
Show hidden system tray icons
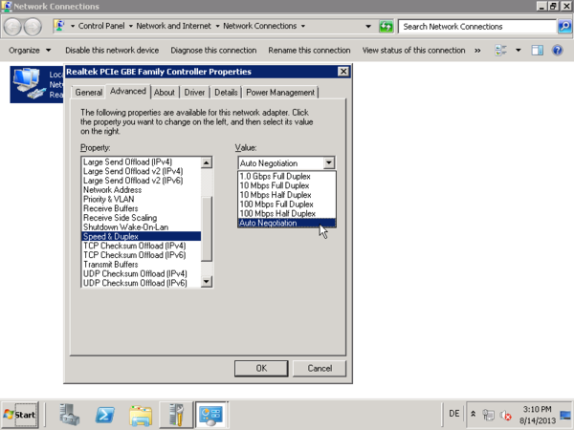473,414
